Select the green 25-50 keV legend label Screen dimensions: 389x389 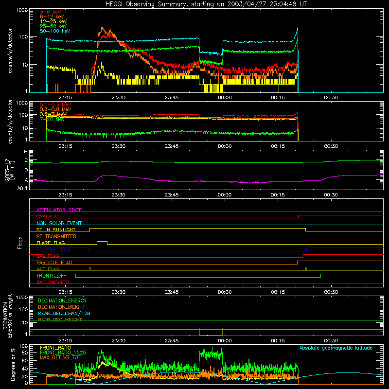pos(53,26)
